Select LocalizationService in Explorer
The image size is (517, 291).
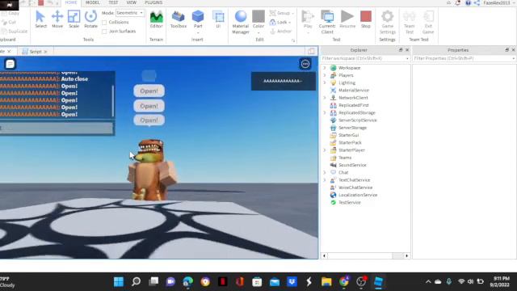[x=358, y=195]
